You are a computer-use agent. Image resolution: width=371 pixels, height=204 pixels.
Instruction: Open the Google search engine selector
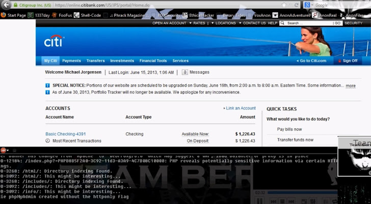[x=309, y=5]
